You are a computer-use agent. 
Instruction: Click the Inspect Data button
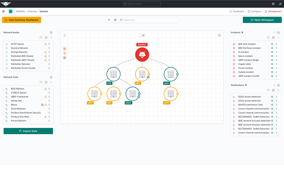pos(28,131)
